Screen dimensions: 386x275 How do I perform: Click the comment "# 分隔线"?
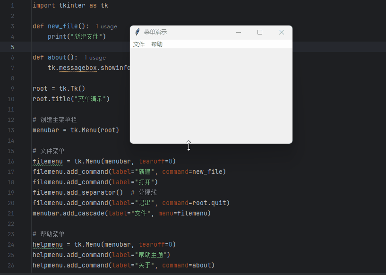coord(144,192)
